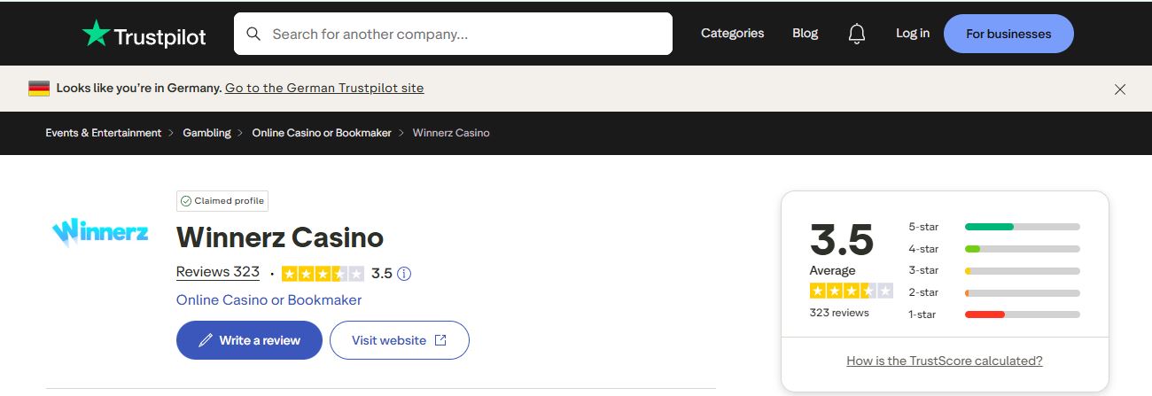Click the 3-star rating bar

[x=1022, y=271]
